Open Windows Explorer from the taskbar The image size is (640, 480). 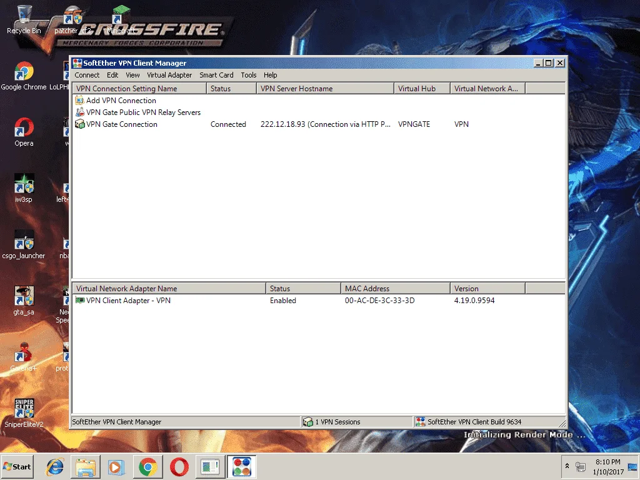(86, 466)
